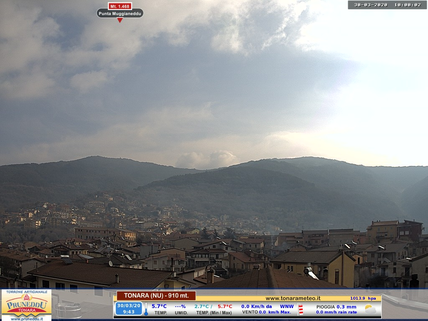
Task: Click the ---% humidity value
Action: point(180,306)
